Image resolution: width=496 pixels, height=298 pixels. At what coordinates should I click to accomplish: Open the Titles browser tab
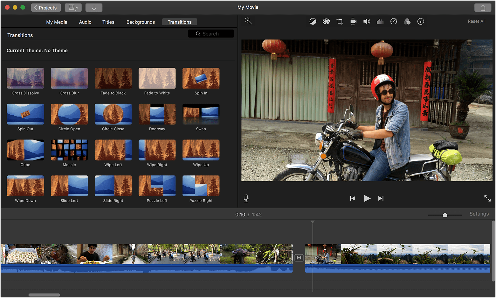pos(108,22)
